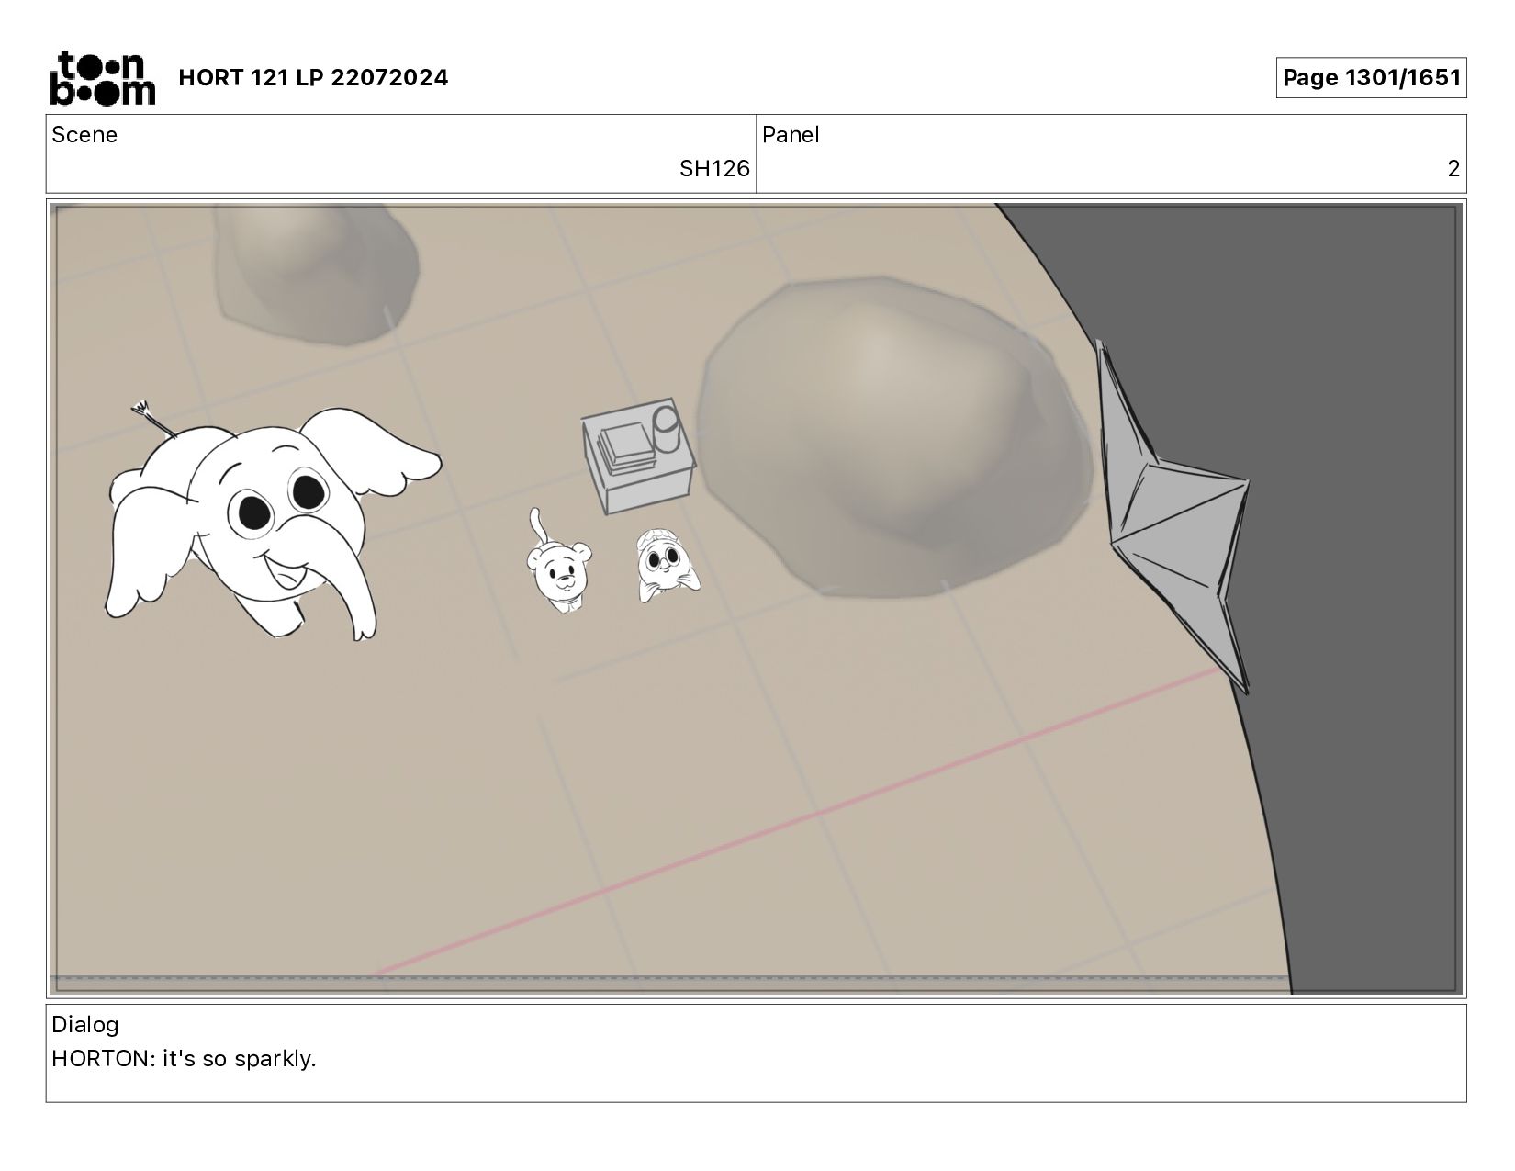
Task: Select the Dialog label
Action: 85,1025
